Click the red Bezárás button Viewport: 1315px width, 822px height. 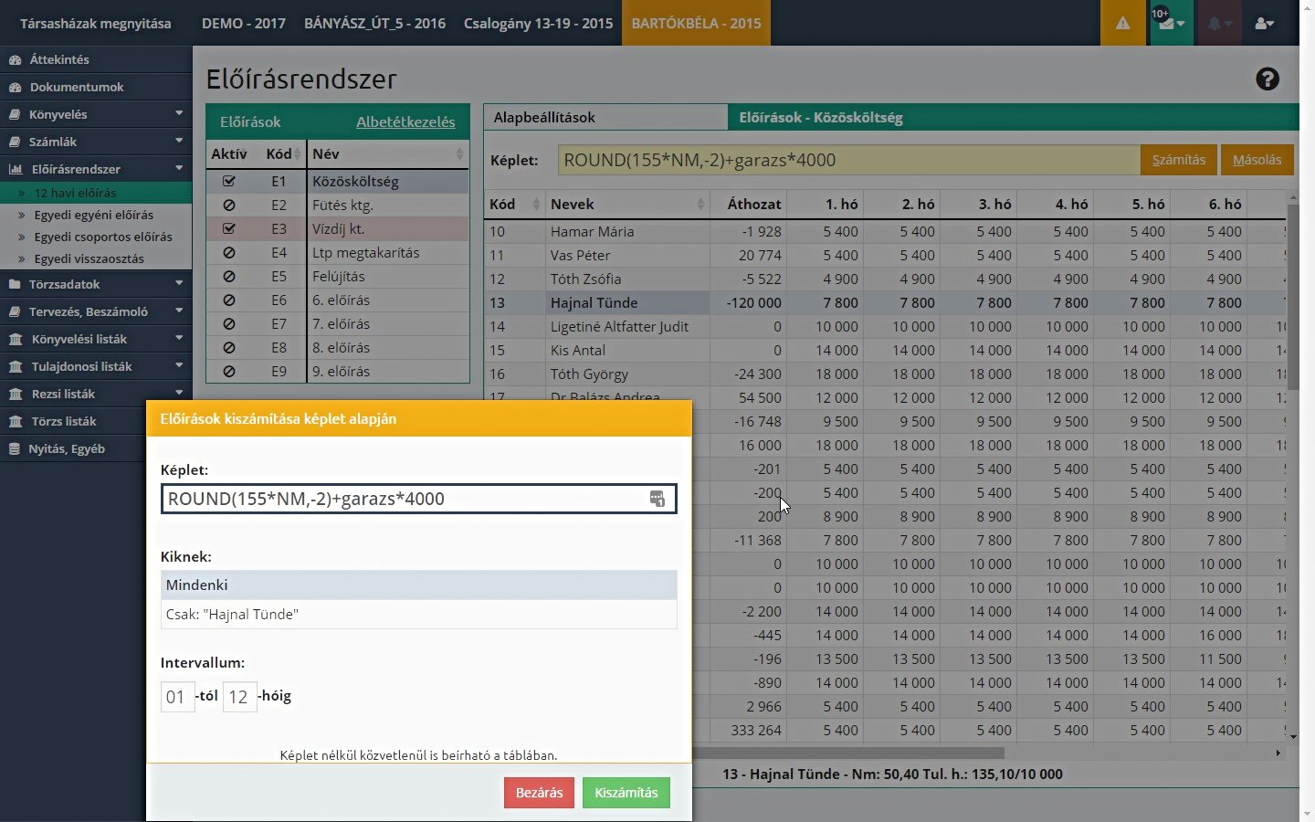click(539, 793)
